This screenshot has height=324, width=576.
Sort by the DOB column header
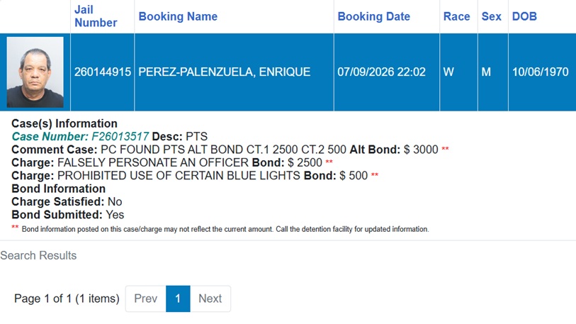point(524,16)
